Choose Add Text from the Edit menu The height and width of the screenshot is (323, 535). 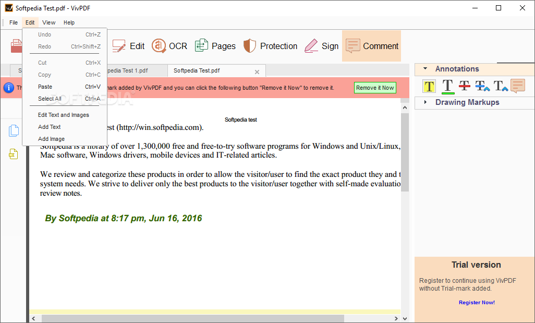[65, 127]
